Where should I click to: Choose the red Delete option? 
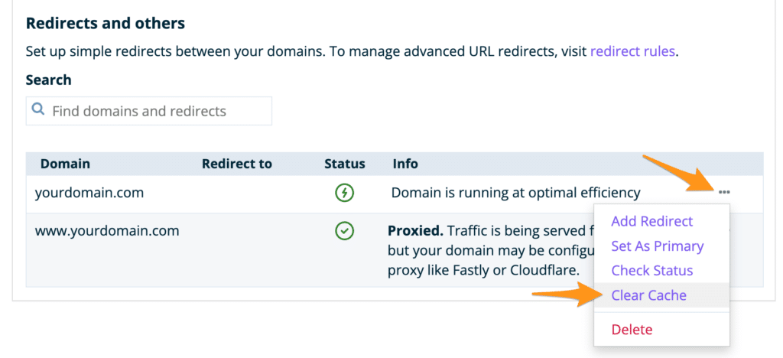pos(632,330)
